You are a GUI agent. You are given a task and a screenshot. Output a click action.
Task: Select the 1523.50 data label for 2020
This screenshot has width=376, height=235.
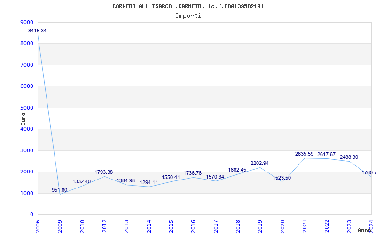tap(282, 178)
